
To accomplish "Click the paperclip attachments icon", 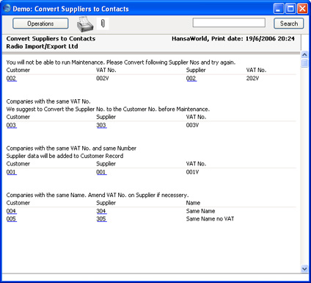I will tap(103, 24).
